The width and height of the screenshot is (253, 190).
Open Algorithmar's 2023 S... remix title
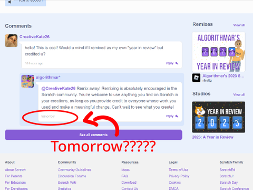[223, 76]
